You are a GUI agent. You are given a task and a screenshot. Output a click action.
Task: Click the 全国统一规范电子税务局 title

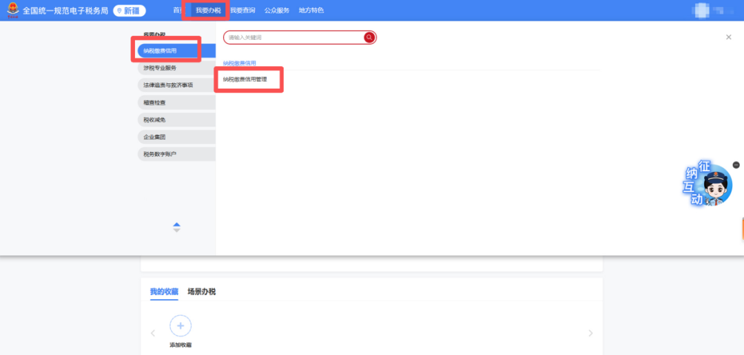coord(66,10)
